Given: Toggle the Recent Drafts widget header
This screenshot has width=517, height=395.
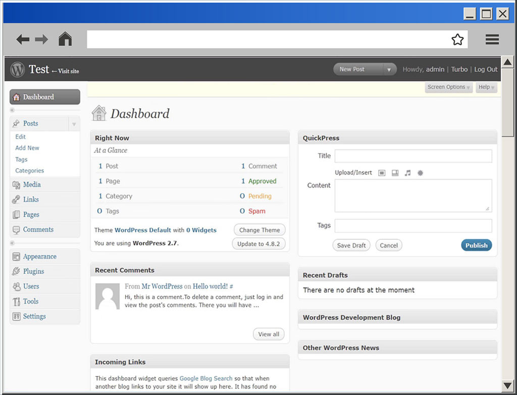Looking at the screenshot, I should [x=397, y=275].
